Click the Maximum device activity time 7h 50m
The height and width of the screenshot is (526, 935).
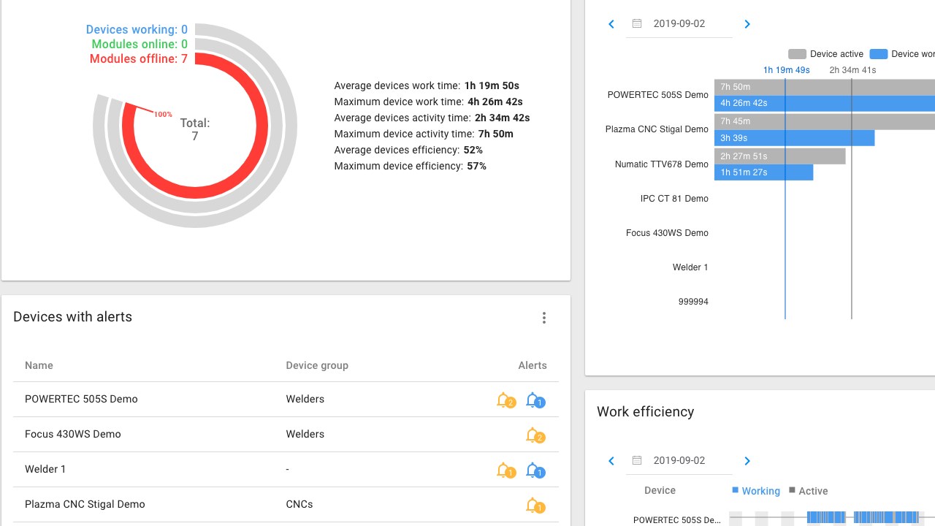coord(496,134)
